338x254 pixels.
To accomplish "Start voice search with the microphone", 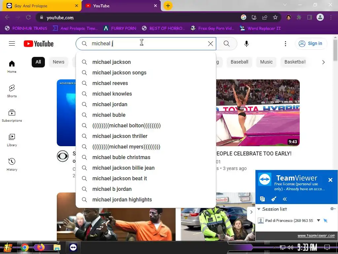I will [246, 44].
